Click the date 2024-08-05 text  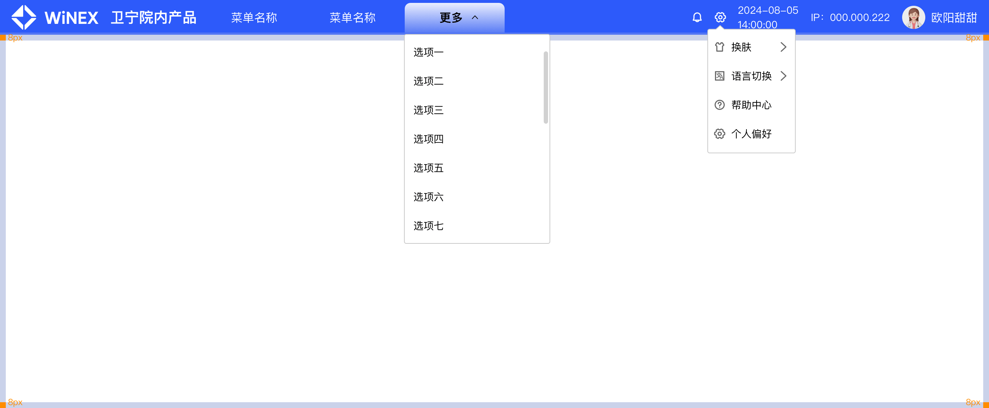click(768, 10)
